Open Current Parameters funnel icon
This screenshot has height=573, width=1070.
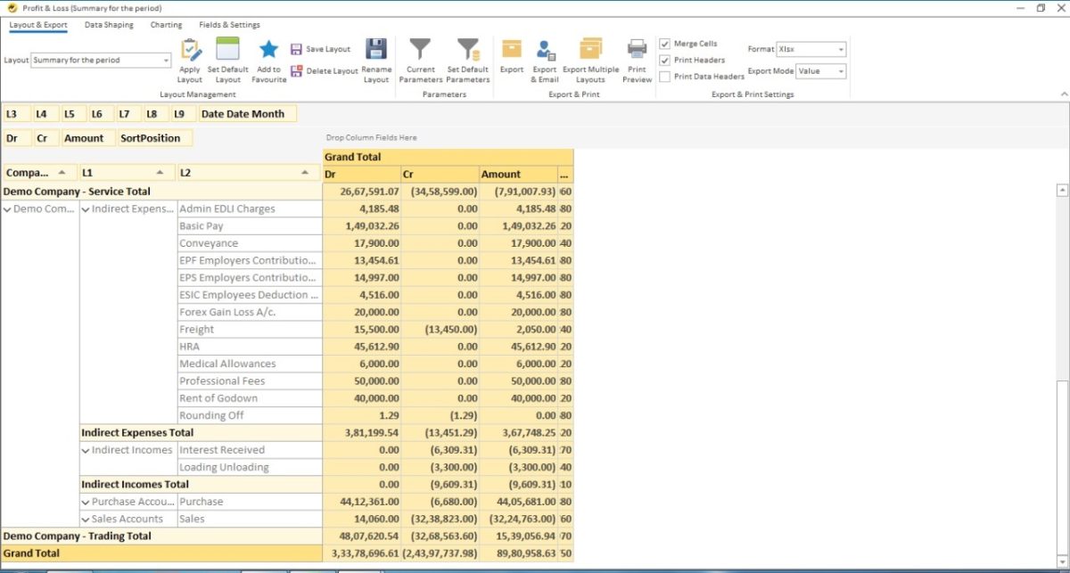point(420,51)
